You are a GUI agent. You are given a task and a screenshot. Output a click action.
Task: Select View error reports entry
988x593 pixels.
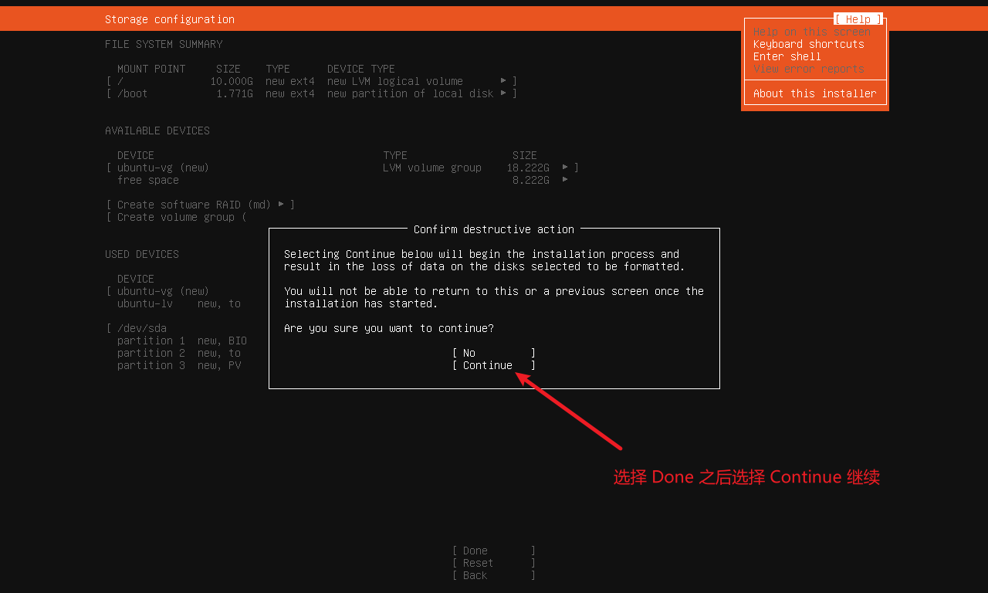pyautogui.click(x=808, y=69)
